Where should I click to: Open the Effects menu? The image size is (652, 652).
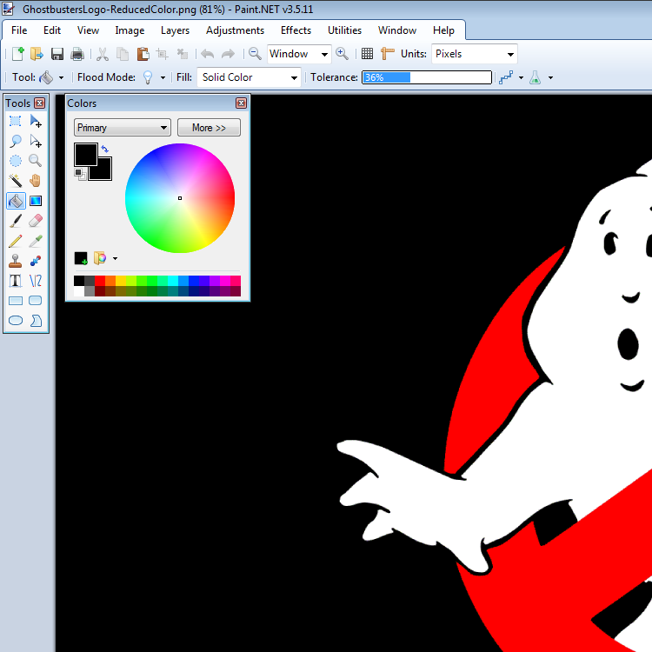296,30
